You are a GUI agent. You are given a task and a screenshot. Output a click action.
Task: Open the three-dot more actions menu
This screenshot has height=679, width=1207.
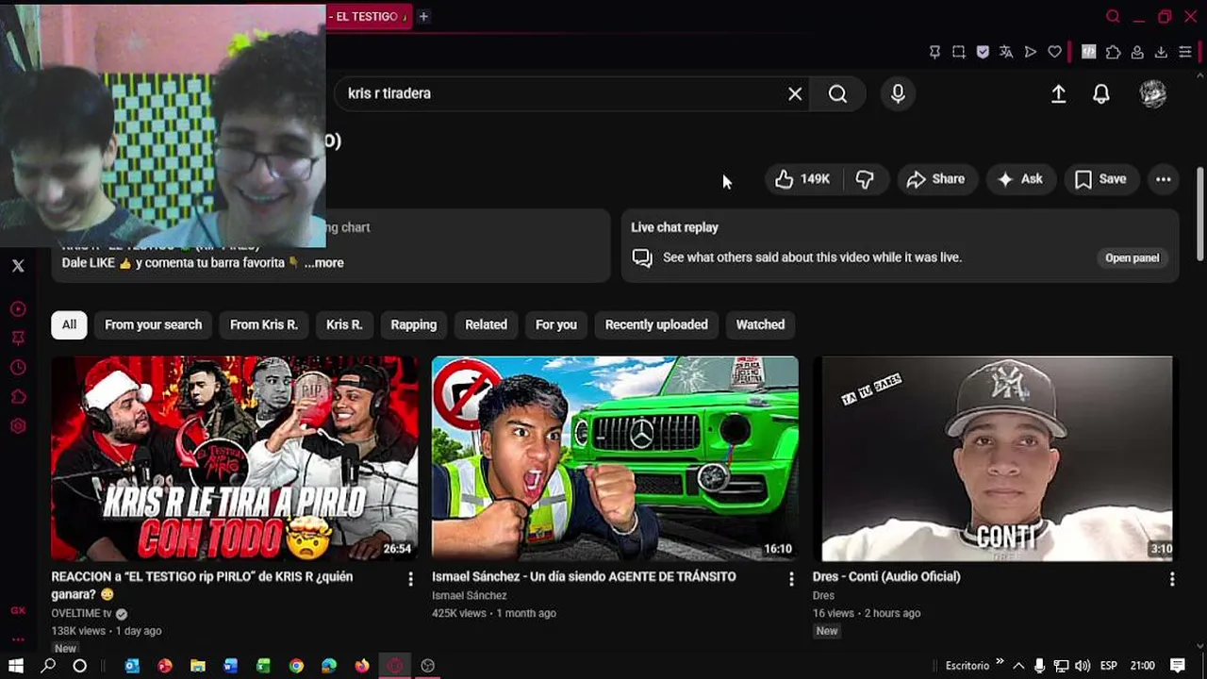pyautogui.click(x=1164, y=179)
